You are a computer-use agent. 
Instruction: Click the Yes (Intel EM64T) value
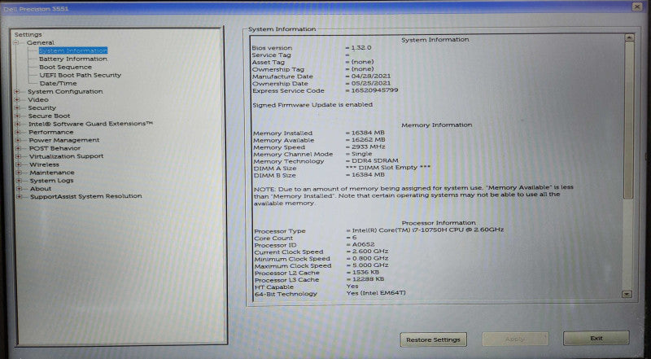coord(376,293)
